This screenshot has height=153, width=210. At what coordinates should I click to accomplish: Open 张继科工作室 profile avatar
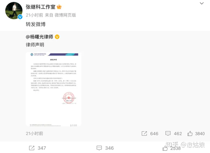[14, 11]
